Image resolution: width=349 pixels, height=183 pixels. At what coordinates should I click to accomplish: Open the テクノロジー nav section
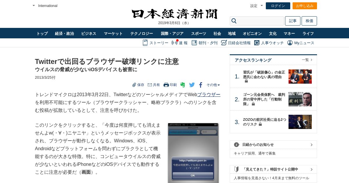point(142,33)
